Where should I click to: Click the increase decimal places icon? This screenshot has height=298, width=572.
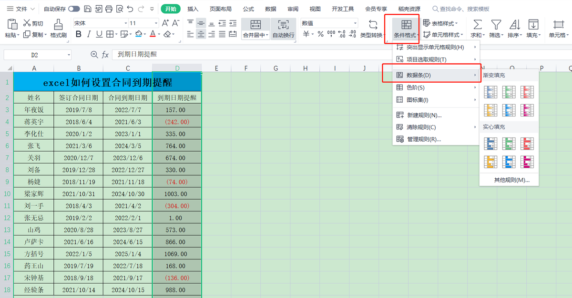click(x=342, y=34)
